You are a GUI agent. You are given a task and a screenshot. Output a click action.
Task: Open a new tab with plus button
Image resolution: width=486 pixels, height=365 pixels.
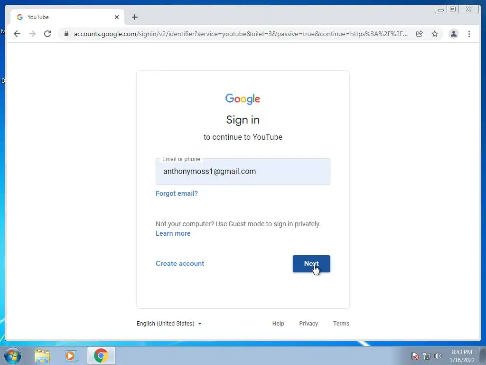pos(134,17)
